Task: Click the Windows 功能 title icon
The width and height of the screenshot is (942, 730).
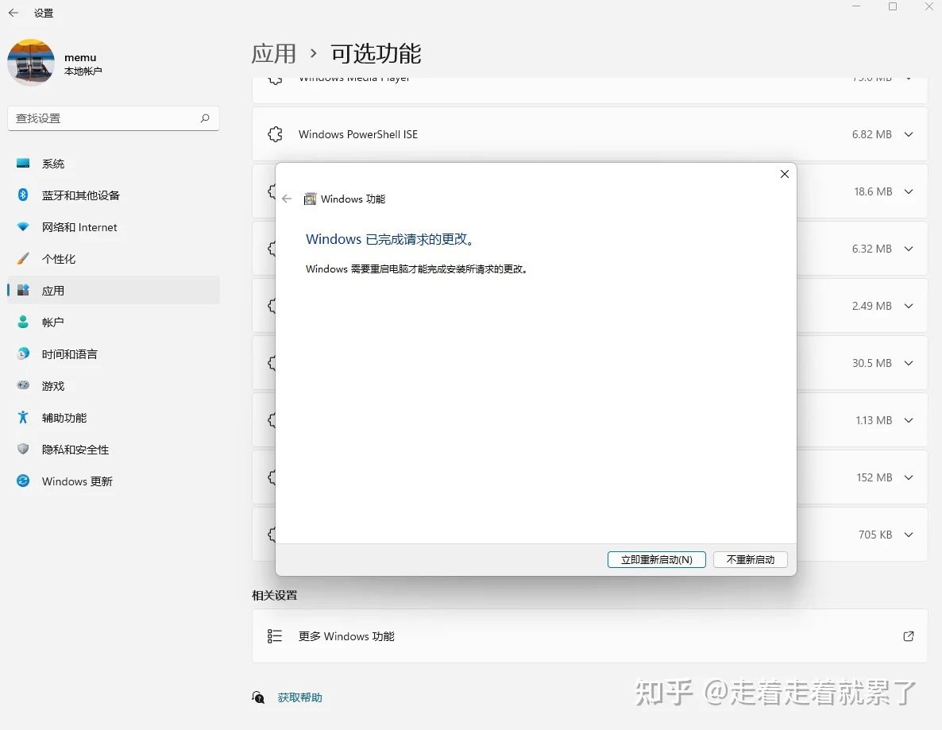Action: pos(310,199)
